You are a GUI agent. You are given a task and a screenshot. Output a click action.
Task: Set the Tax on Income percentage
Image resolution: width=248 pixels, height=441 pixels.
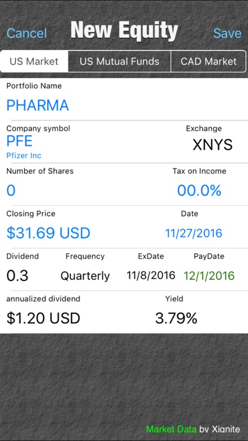[x=199, y=191]
